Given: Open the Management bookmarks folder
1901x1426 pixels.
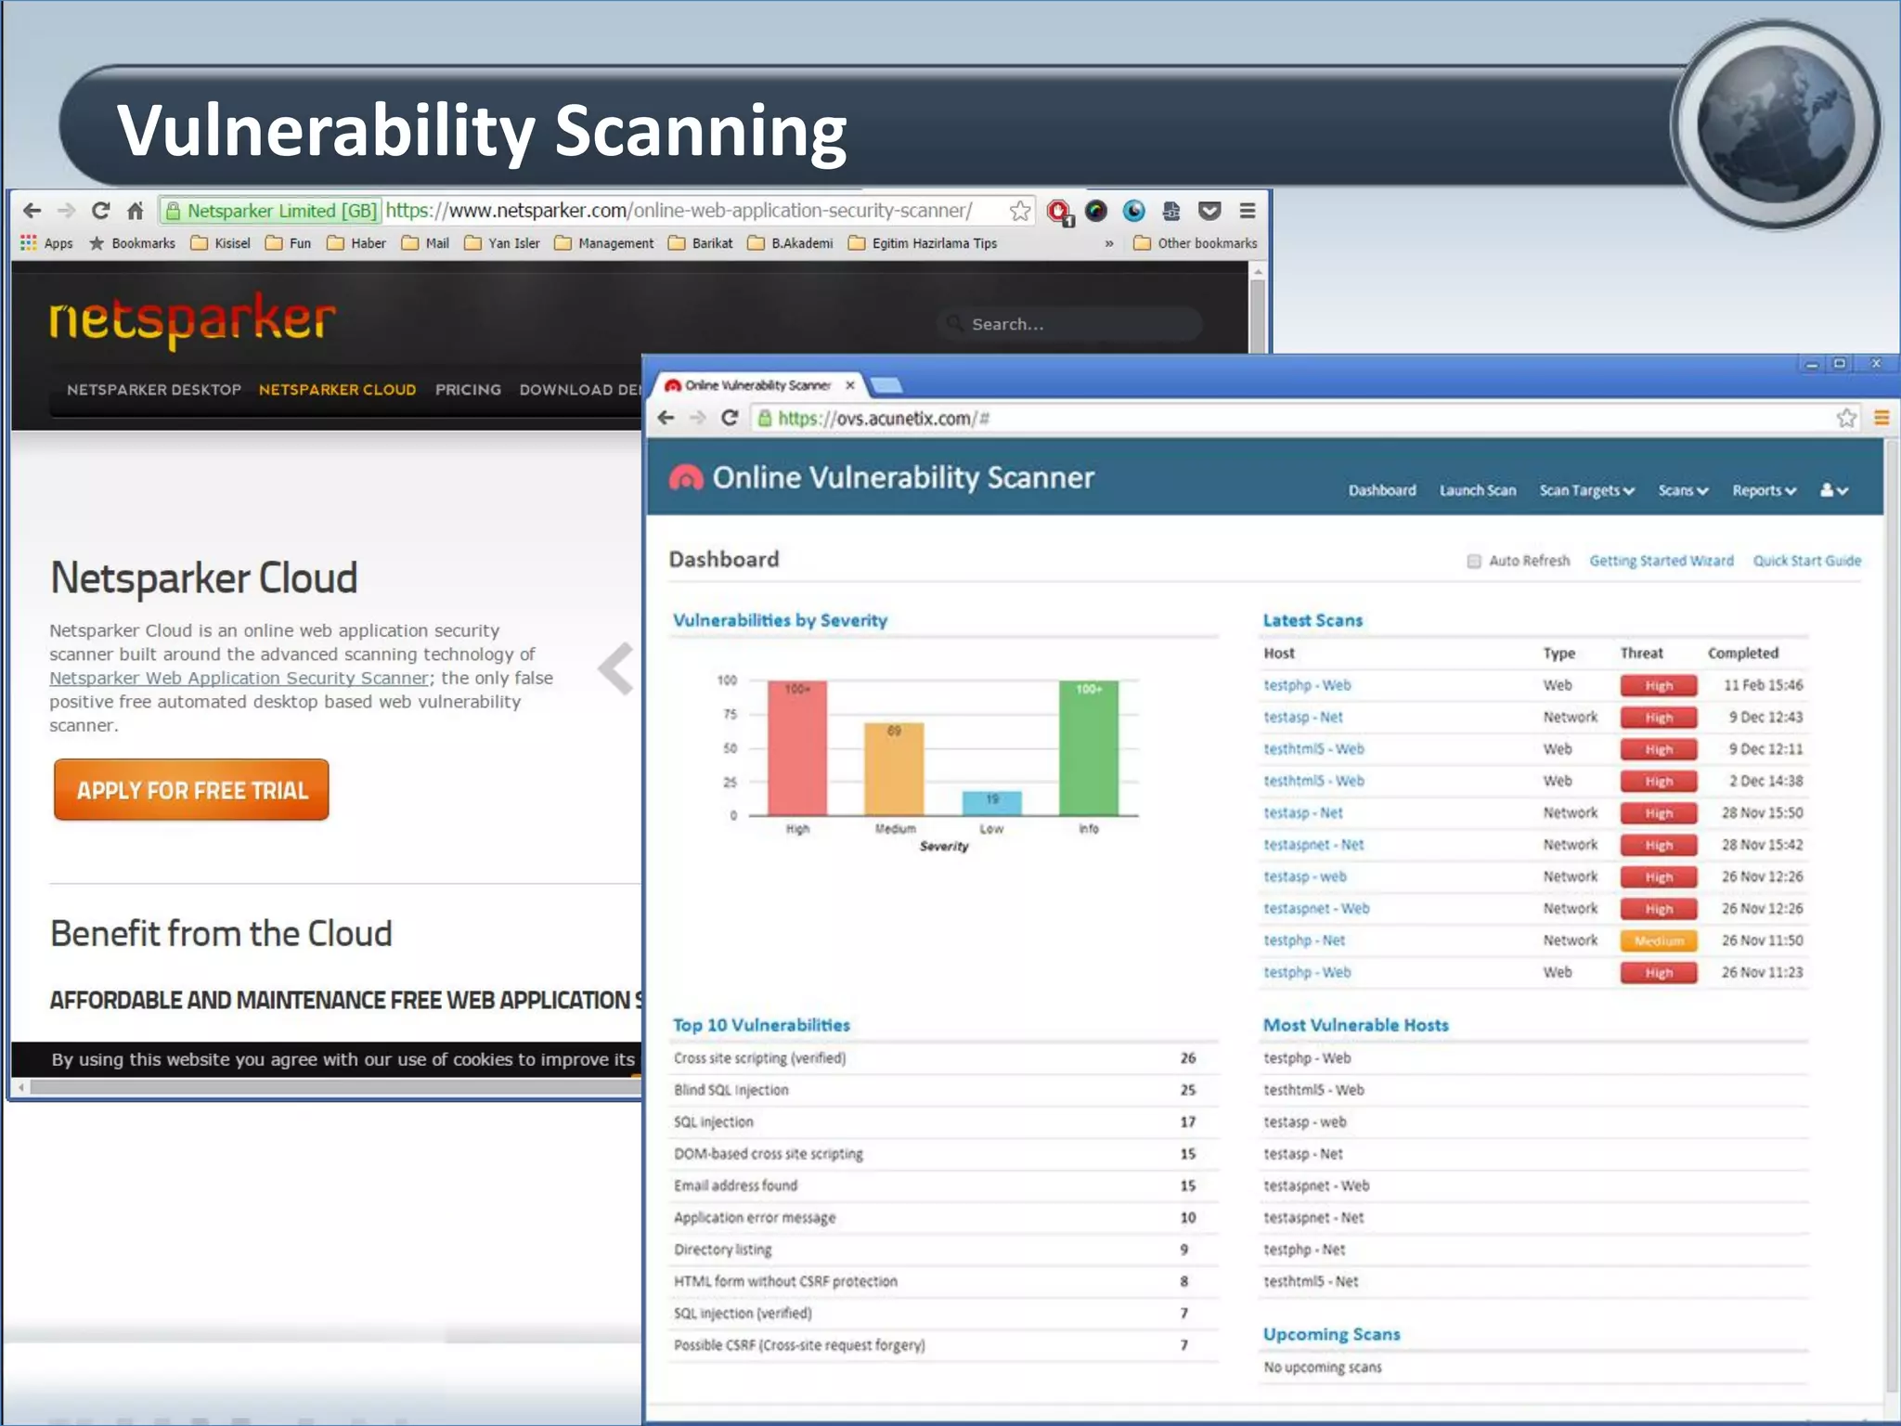Looking at the screenshot, I should [x=604, y=243].
